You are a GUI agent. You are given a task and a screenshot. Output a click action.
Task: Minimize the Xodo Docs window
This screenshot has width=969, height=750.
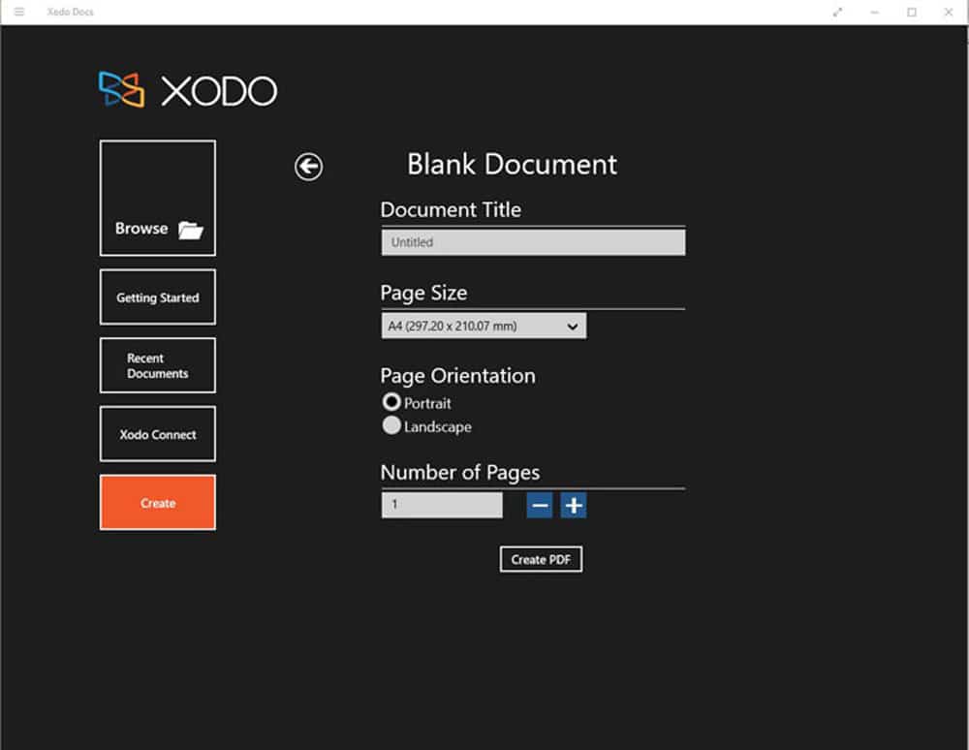[874, 12]
